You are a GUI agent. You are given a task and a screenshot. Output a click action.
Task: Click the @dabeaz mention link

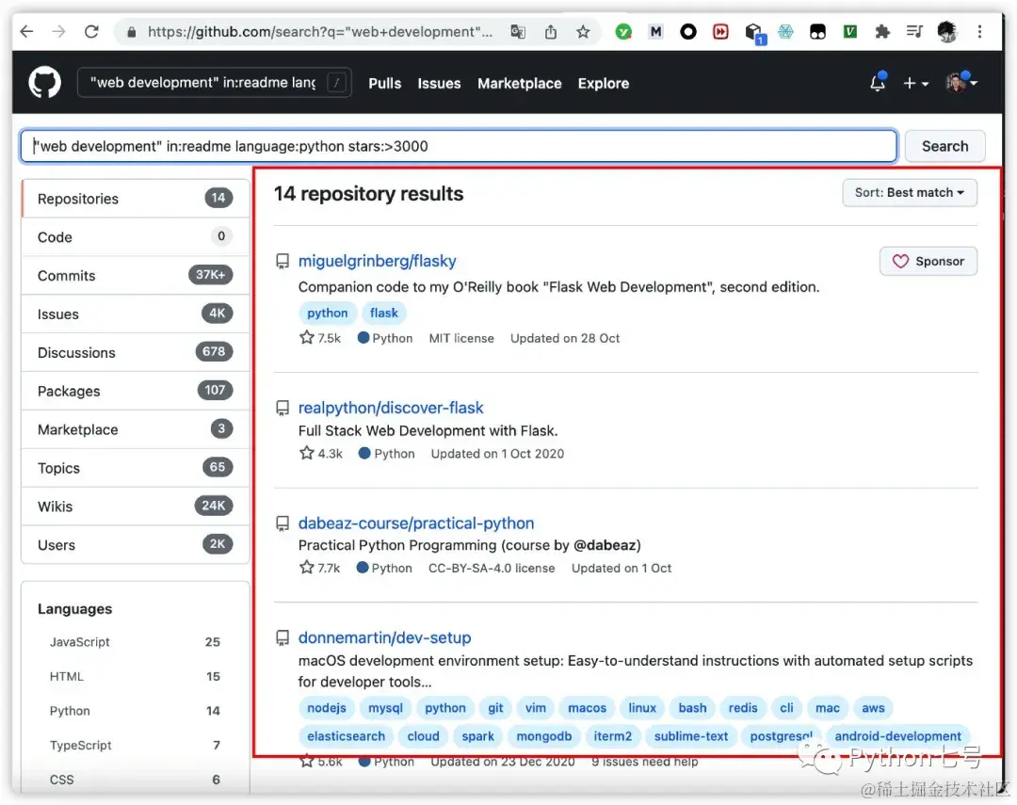click(x=606, y=545)
